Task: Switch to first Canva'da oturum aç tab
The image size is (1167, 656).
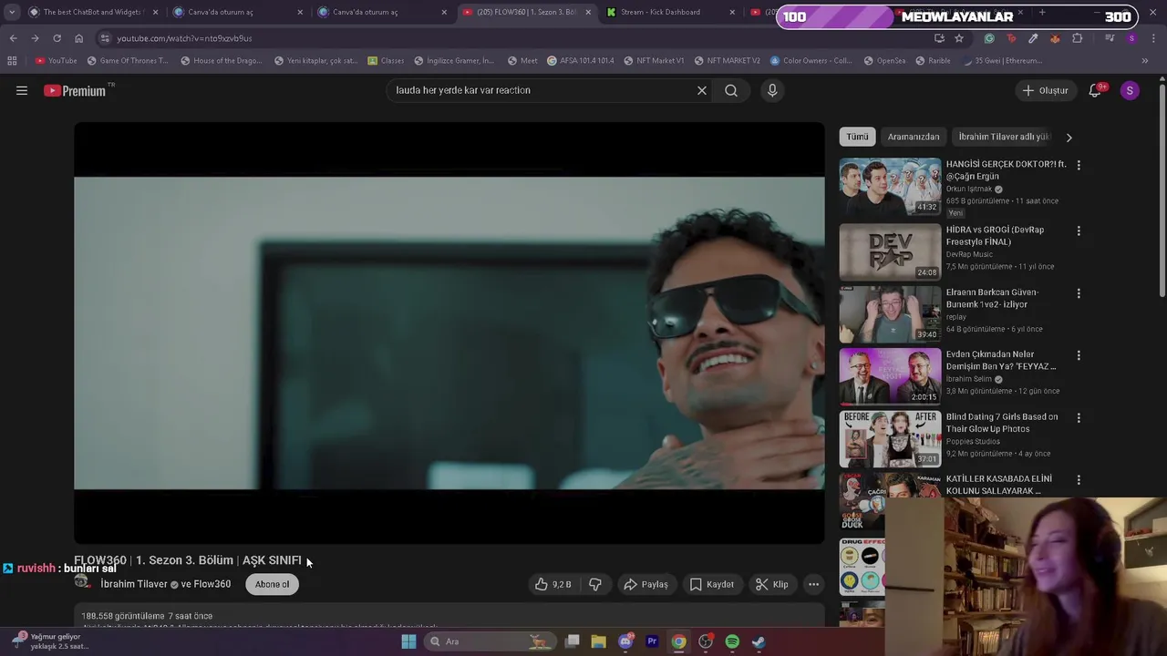Action: click(x=239, y=12)
